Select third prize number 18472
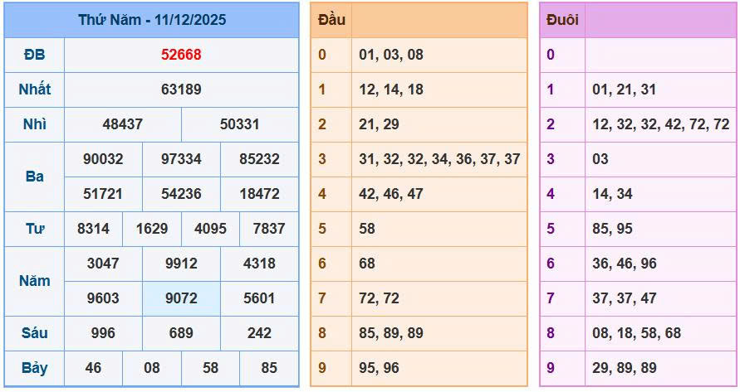Viewport: 740px width, 392px height. click(259, 194)
